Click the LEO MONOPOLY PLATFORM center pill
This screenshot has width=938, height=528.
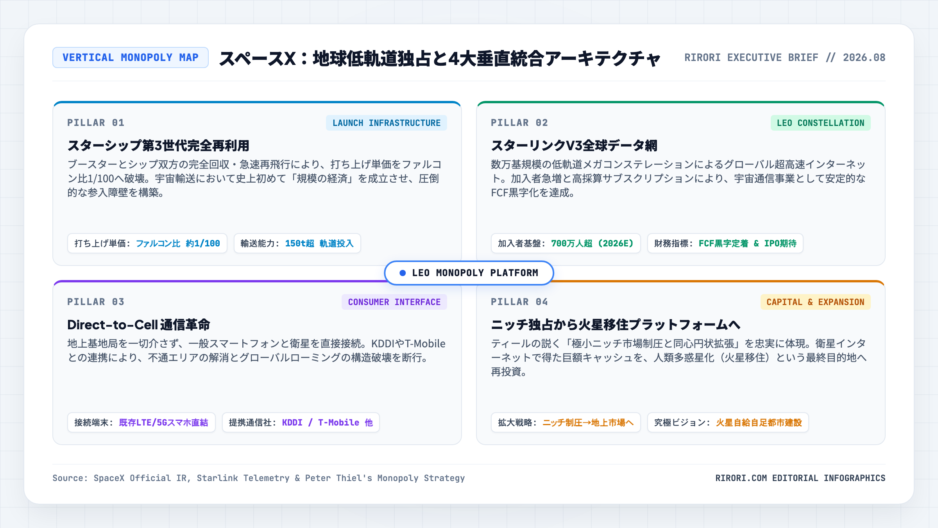click(469, 273)
